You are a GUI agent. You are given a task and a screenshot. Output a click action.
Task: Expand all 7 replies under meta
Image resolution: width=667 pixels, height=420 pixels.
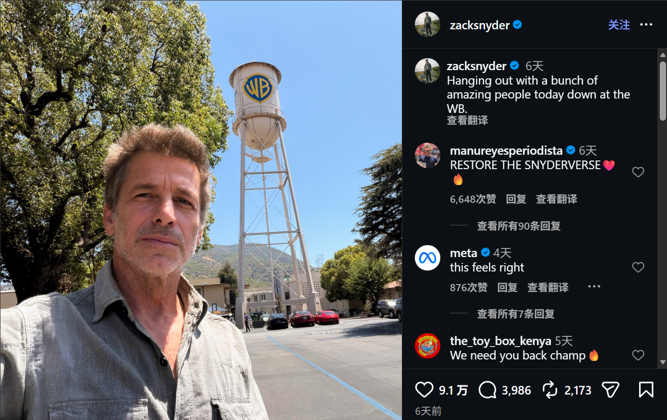(x=515, y=314)
